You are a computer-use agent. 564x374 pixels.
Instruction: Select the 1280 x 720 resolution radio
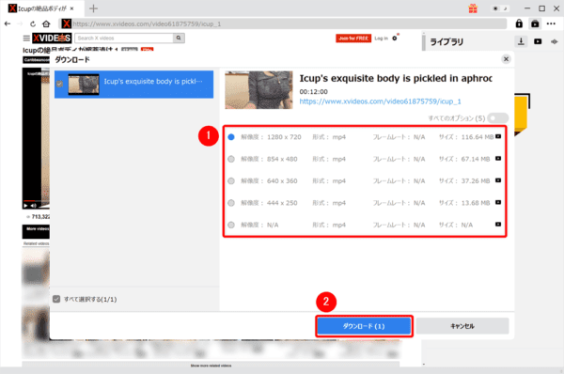pyautogui.click(x=231, y=136)
